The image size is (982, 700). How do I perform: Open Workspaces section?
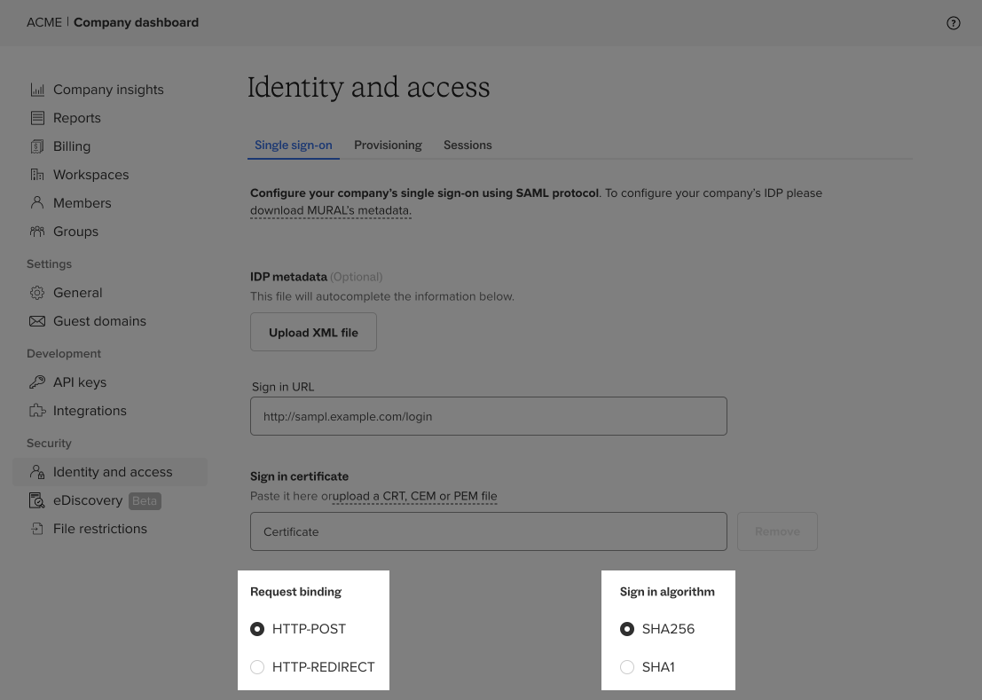click(x=90, y=175)
